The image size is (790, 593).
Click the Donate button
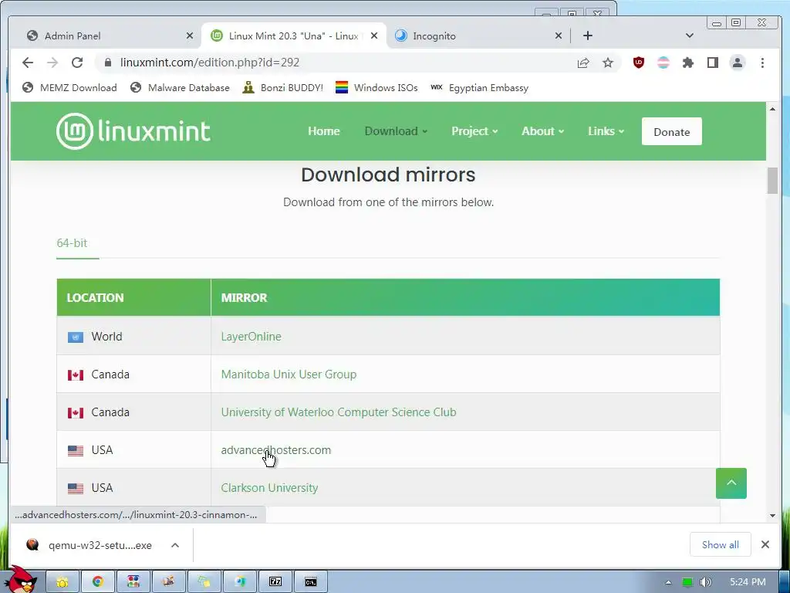click(672, 131)
